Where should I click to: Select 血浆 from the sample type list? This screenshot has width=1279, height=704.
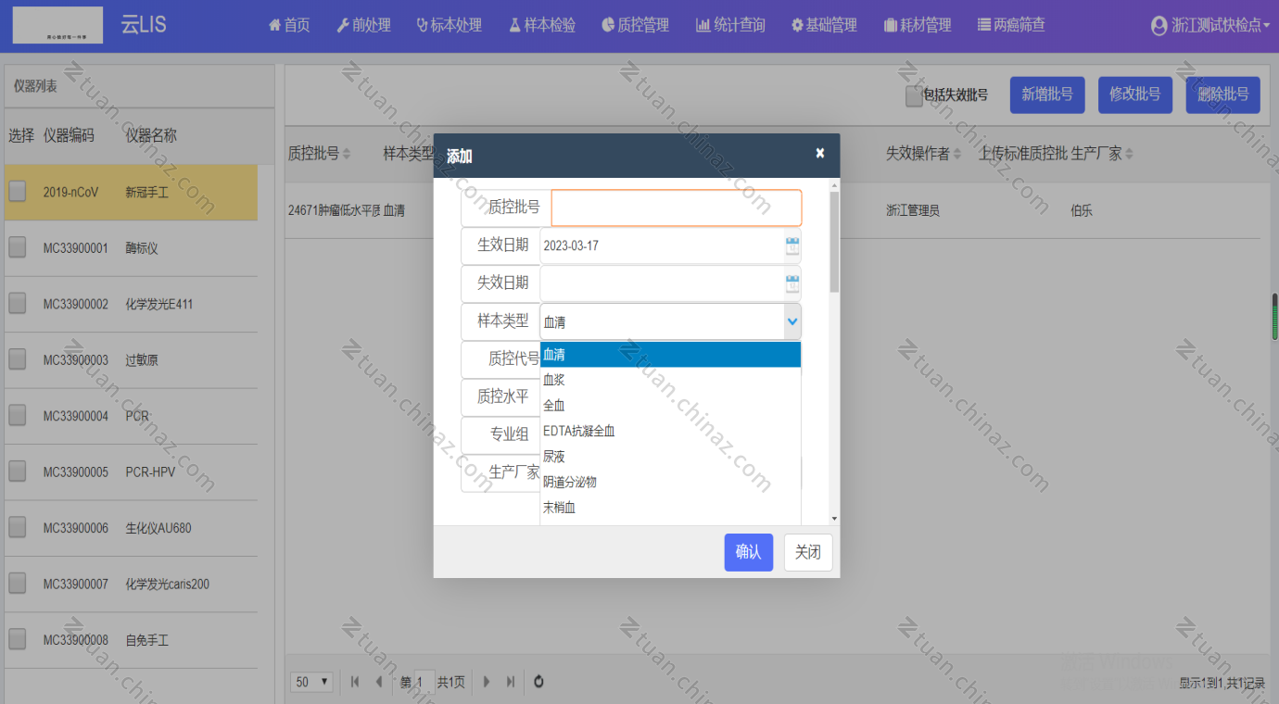(x=670, y=380)
